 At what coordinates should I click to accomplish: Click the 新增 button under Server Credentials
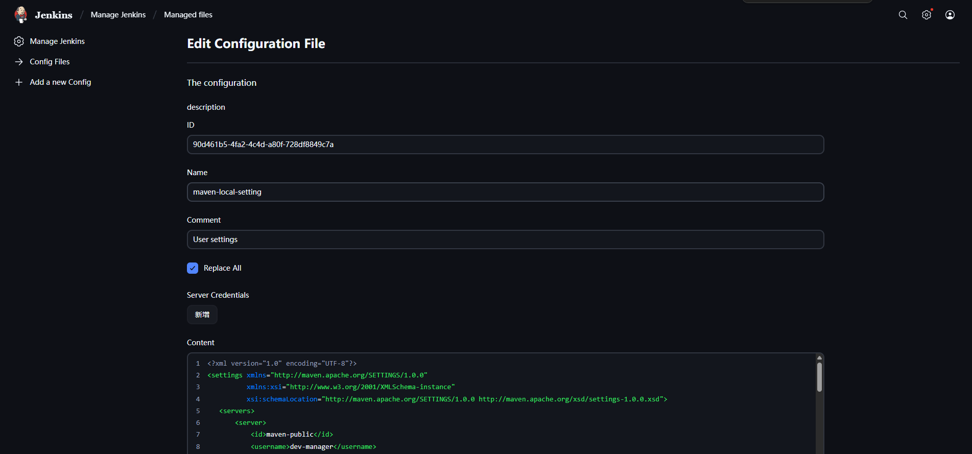tap(202, 315)
